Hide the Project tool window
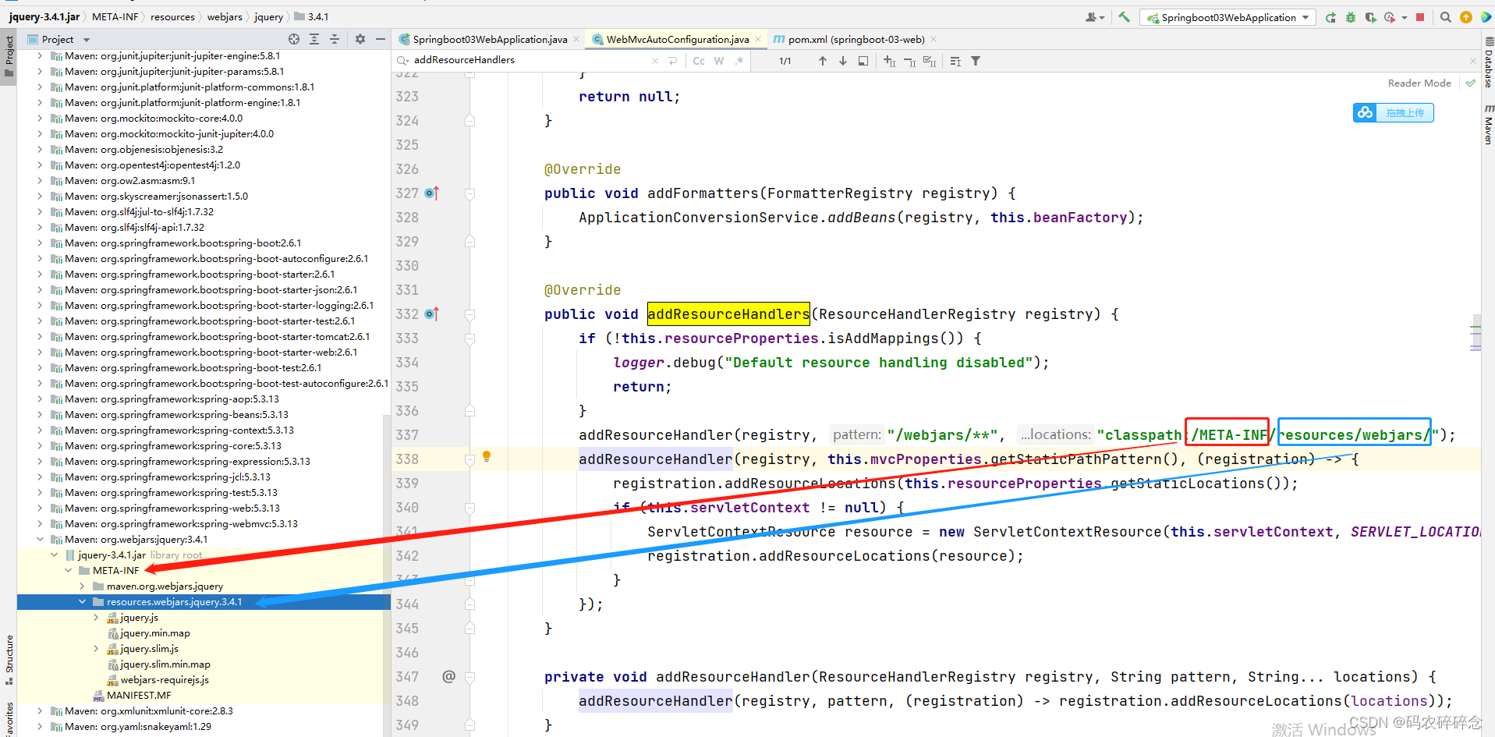Screen dimensions: 1495x737 (381, 39)
